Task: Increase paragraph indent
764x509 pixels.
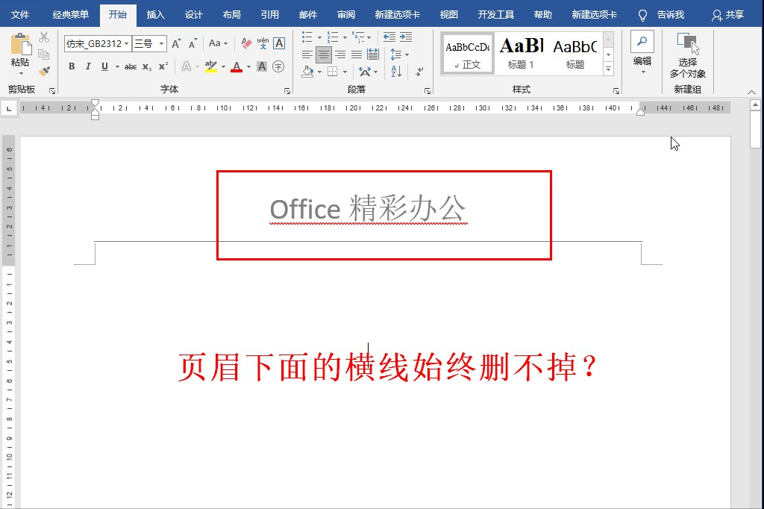Action: [x=406, y=37]
